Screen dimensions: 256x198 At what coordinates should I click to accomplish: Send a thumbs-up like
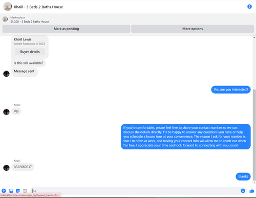252,191
